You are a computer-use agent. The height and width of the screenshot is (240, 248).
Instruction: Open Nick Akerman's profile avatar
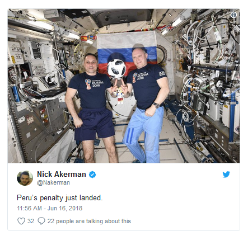(25, 178)
